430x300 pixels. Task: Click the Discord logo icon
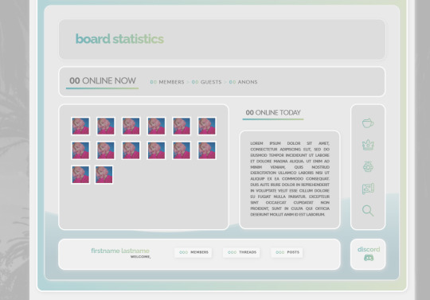369,258
